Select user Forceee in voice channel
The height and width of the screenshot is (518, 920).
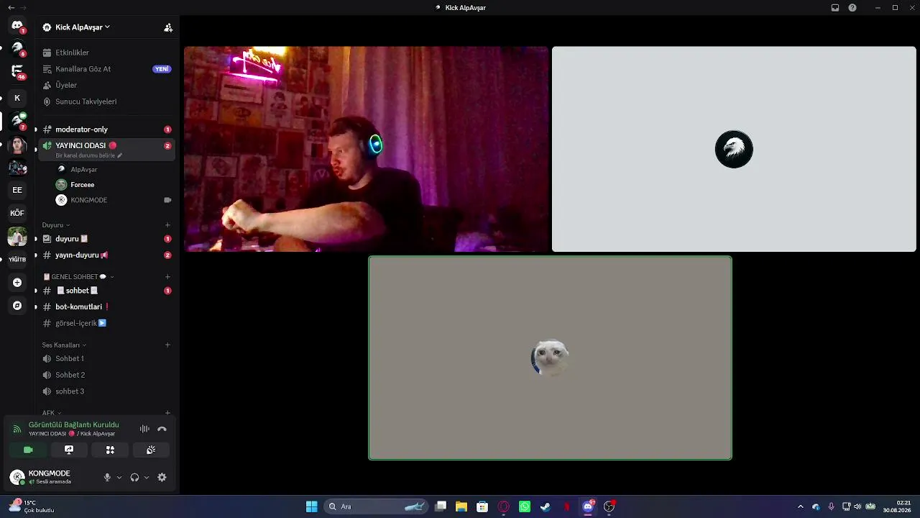tap(115, 185)
